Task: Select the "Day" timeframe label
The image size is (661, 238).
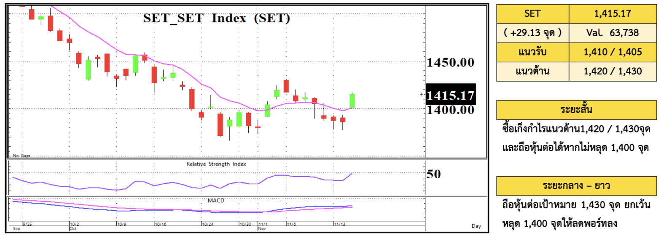Action: [x=476, y=226]
